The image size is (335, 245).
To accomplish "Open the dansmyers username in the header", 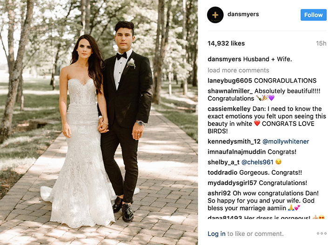I will (243, 14).
